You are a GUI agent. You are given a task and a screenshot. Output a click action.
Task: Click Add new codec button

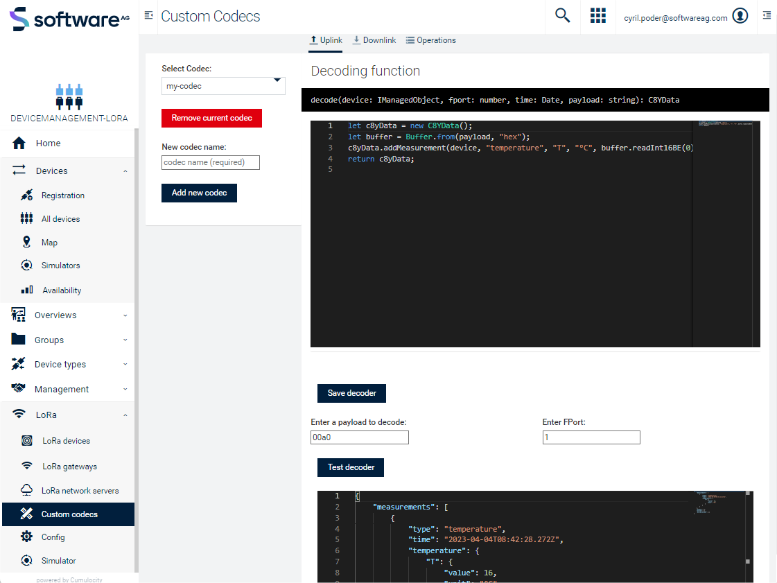point(199,193)
